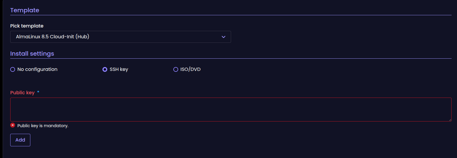Viewport: 457px width, 158px height.
Task: Click the Install settings section heading
Action: pyautogui.click(x=32, y=54)
